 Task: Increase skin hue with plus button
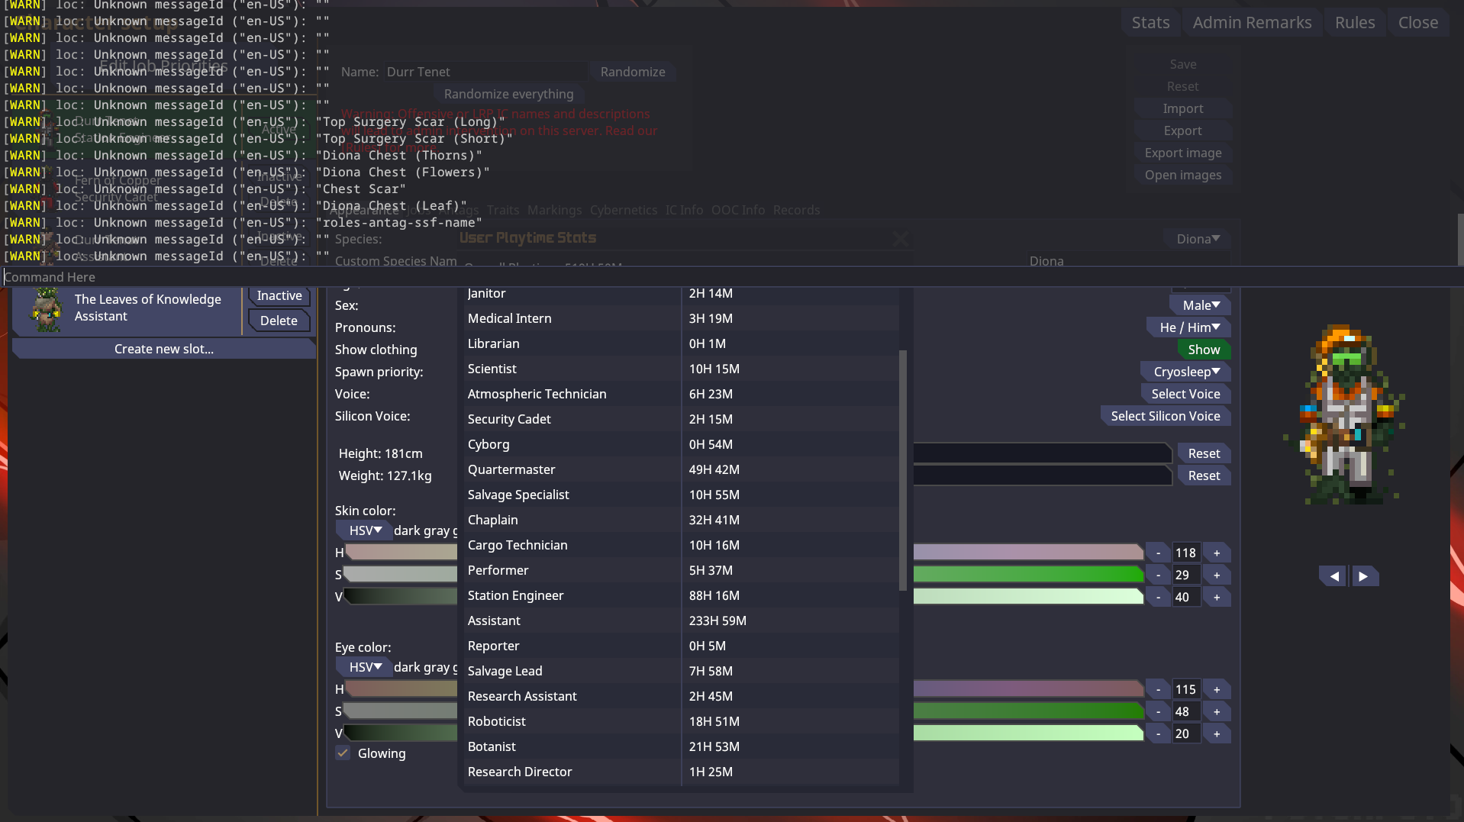[1217, 553]
